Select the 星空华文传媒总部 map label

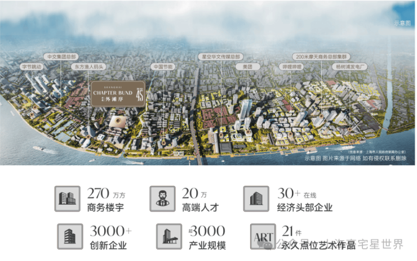pos(221,57)
